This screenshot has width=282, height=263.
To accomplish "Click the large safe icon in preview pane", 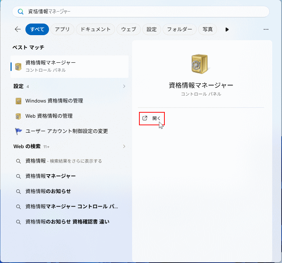I will point(200,64).
